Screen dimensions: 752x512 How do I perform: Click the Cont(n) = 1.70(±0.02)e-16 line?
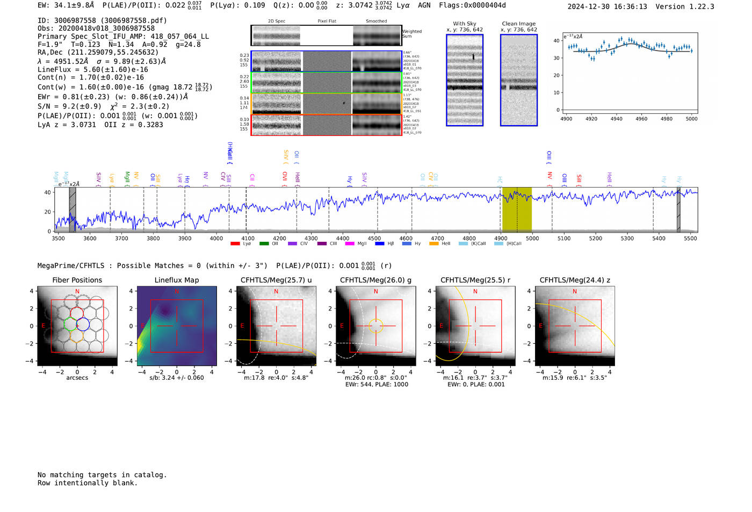pos(91,77)
